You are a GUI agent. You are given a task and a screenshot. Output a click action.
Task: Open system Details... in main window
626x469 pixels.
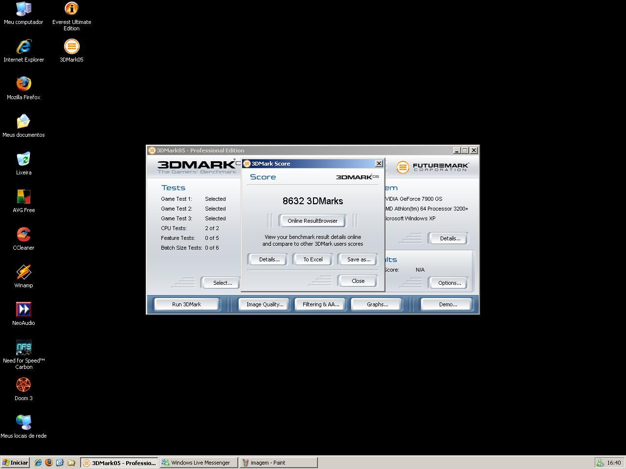(x=449, y=238)
